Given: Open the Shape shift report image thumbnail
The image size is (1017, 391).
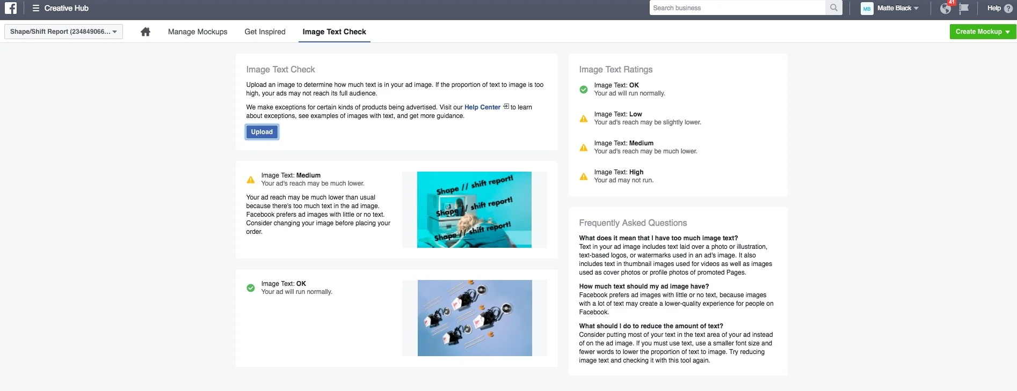Looking at the screenshot, I should tap(474, 210).
